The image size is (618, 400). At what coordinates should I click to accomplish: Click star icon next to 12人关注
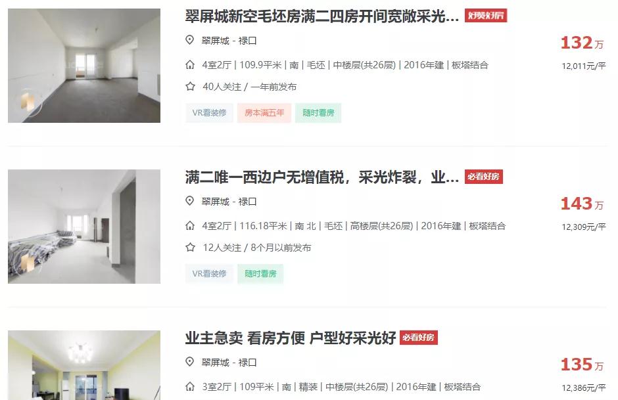click(x=191, y=248)
